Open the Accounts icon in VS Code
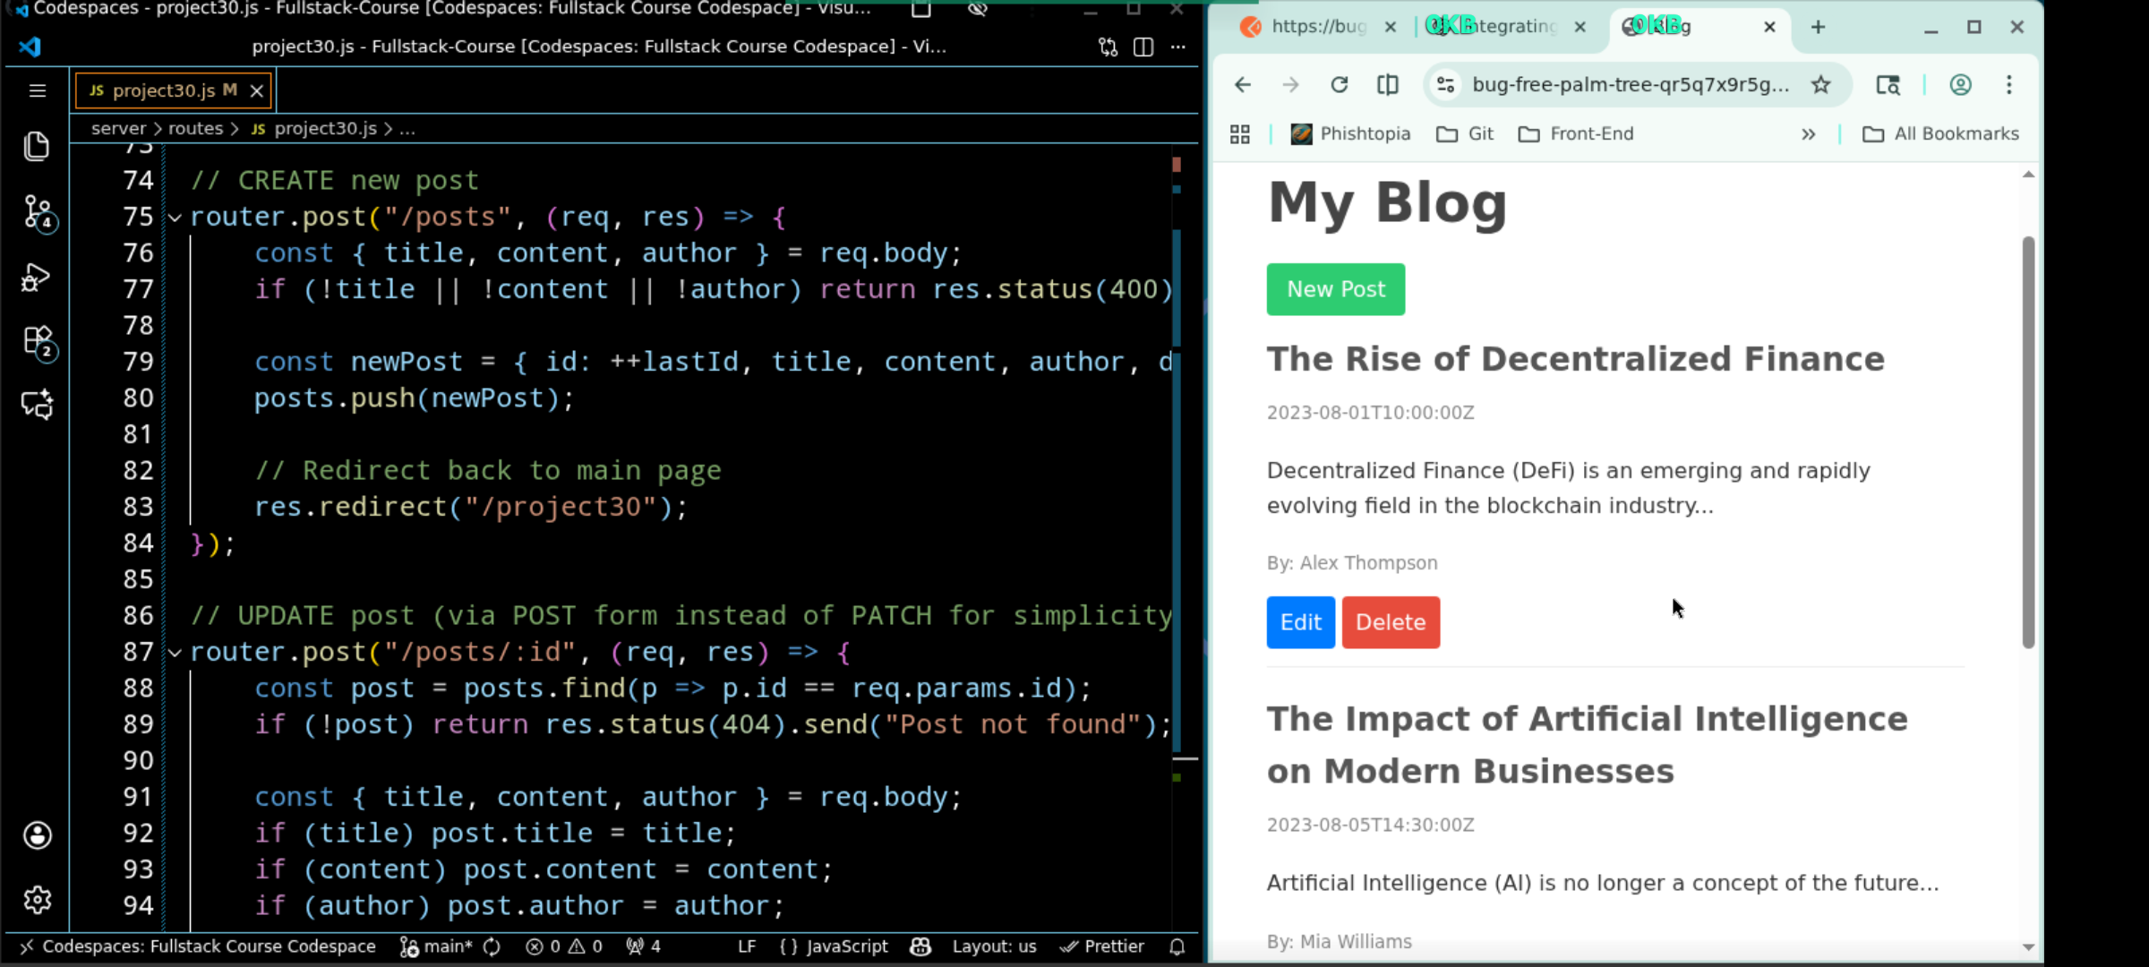The image size is (2149, 967). click(37, 835)
